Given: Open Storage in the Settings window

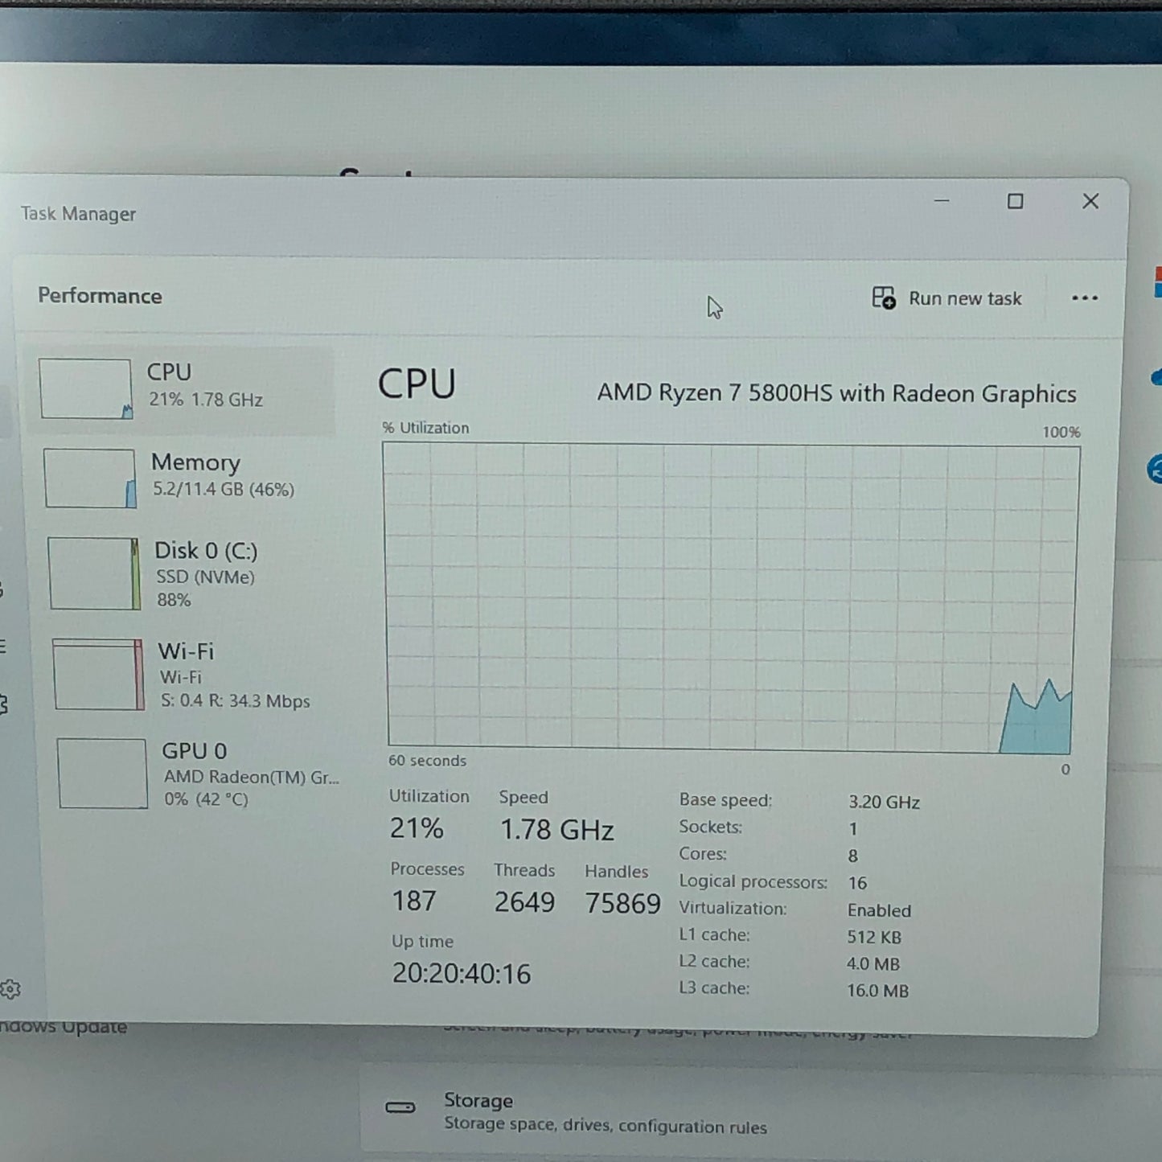Looking at the screenshot, I should (x=760, y=1113).
